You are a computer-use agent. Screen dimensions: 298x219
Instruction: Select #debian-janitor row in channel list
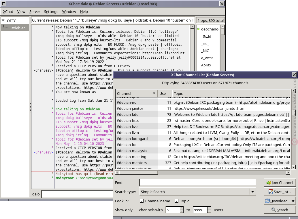click(x=203, y=109)
